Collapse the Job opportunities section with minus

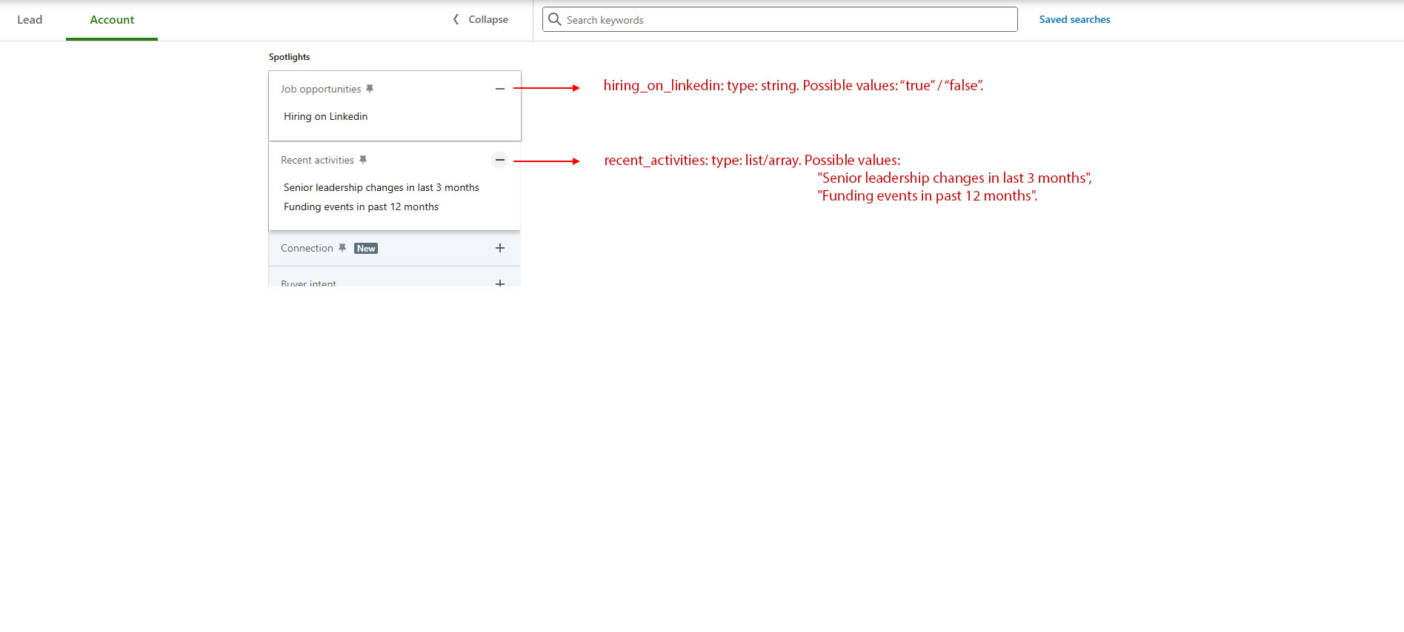[x=500, y=89]
